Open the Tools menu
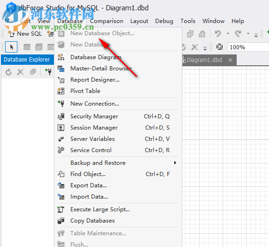 (187, 21)
